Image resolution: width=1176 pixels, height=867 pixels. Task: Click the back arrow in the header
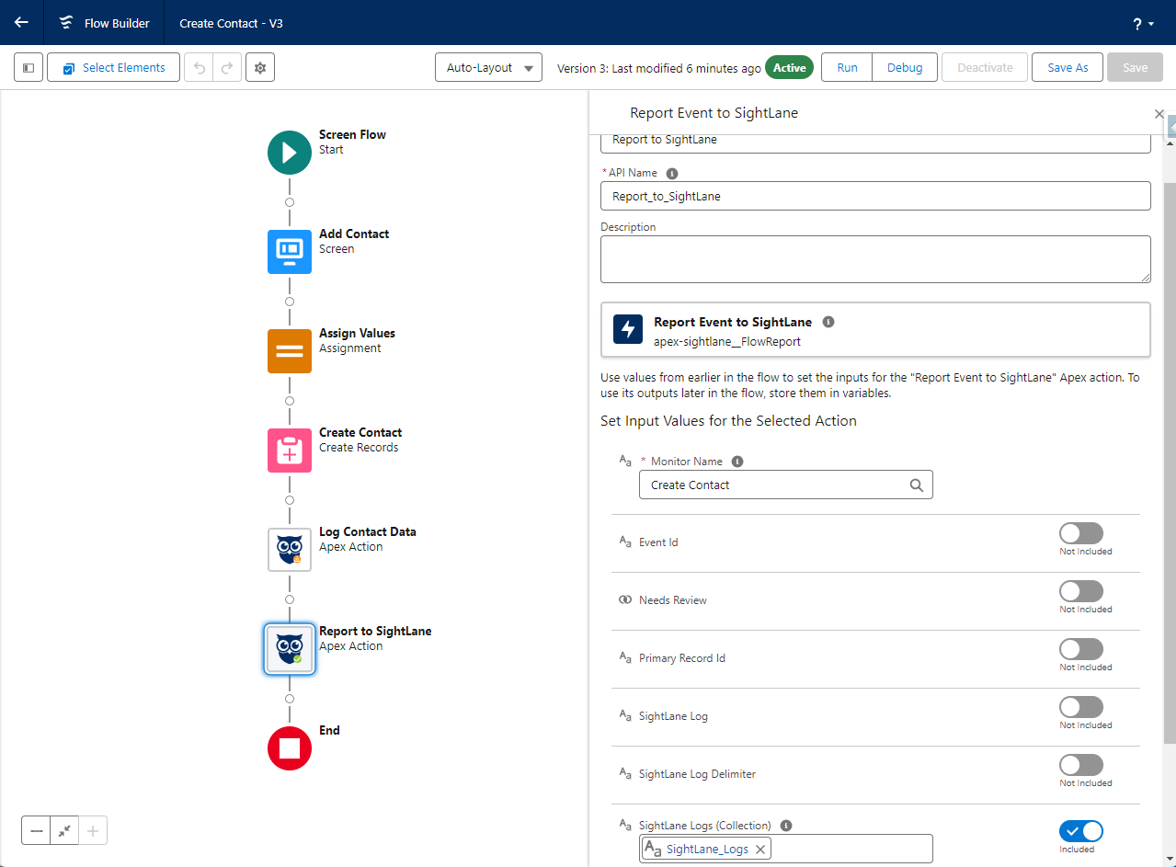21,23
